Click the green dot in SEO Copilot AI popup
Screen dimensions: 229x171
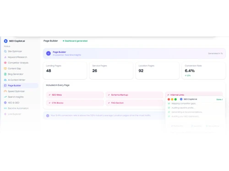point(175,99)
